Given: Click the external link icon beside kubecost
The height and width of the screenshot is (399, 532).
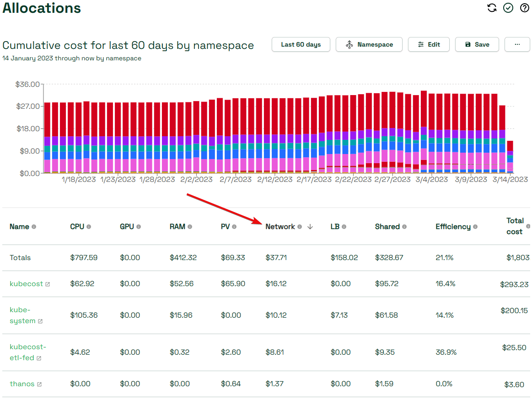Looking at the screenshot, I should [48, 283].
